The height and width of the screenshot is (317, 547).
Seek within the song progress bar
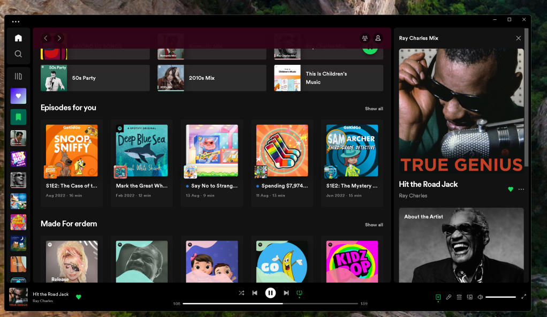coord(270,304)
